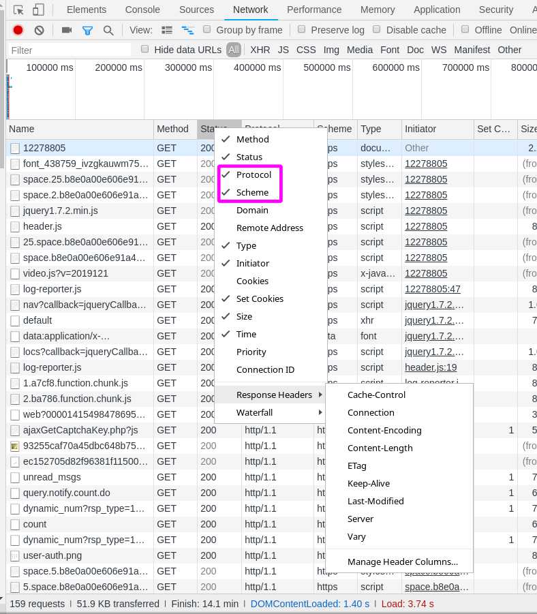Select the jquery1.7.2.min.js request row
The width and height of the screenshot is (537, 614).
coord(271,211)
